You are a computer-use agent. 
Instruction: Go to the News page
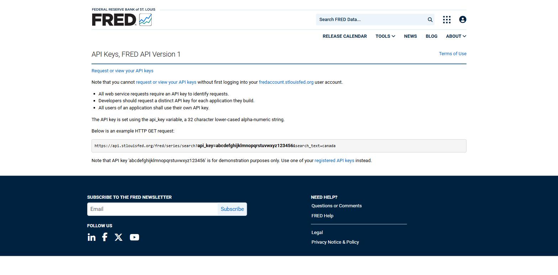point(410,36)
